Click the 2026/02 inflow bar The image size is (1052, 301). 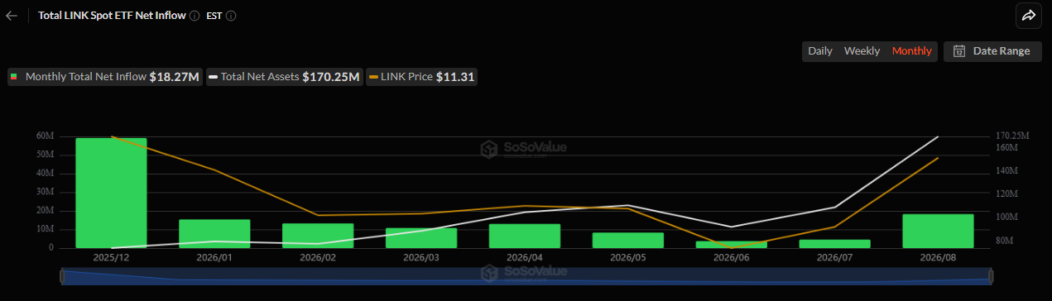click(318, 236)
